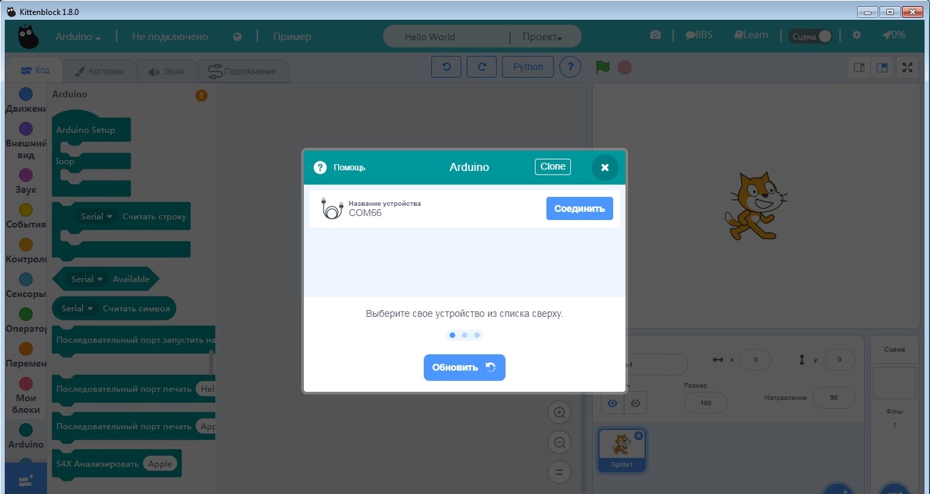Switch to the Код tab
This screenshot has width=930, height=494.
point(35,70)
